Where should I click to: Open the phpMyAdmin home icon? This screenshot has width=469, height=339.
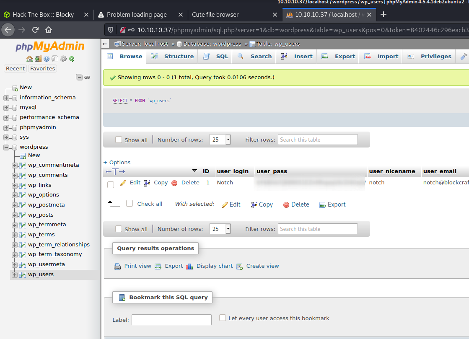30,59
